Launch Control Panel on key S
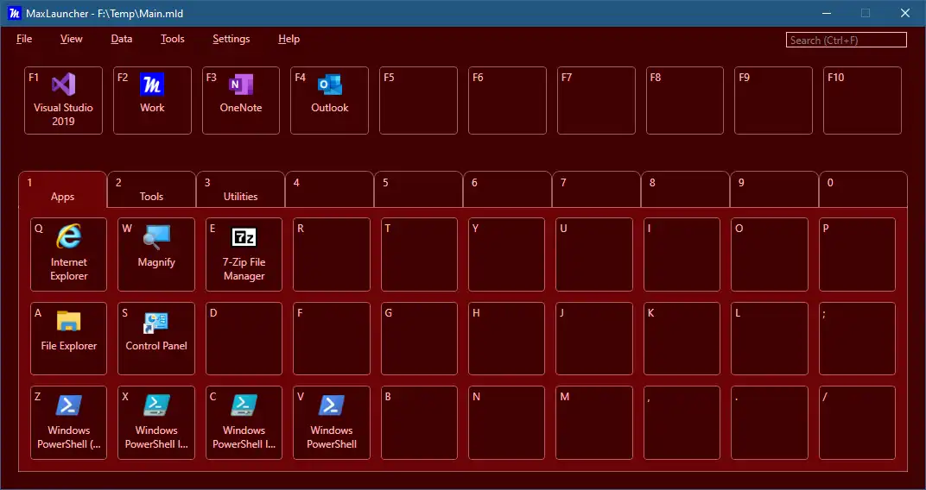 [155, 338]
